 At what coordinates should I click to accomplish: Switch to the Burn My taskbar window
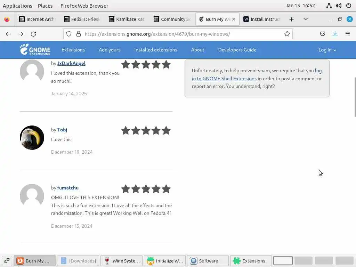click(35, 261)
